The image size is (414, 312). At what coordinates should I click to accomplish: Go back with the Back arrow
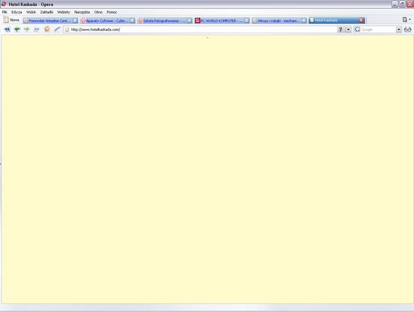pyautogui.click(x=17, y=29)
